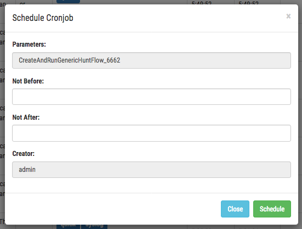Image resolution: width=302 pixels, height=229 pixels.
Task: Click the green Schedule button
Action: (x=272, y=209)
